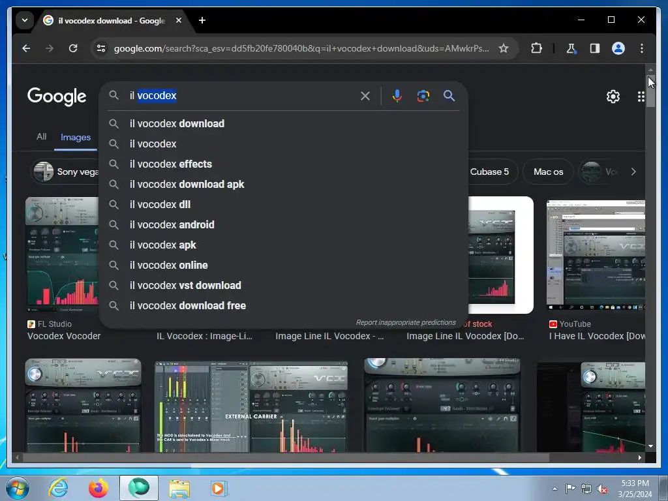The height and width of the screenshot is (501, 668).
Task: Open File Explorer folder in taskbar
Action: click(x=179, y=488)
